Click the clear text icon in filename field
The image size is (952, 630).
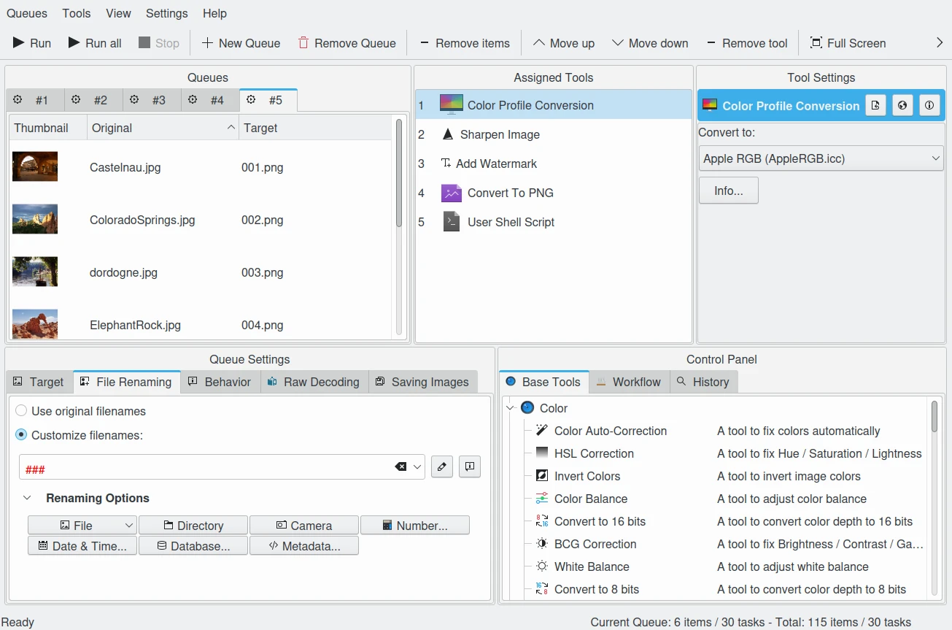[400, 467]
